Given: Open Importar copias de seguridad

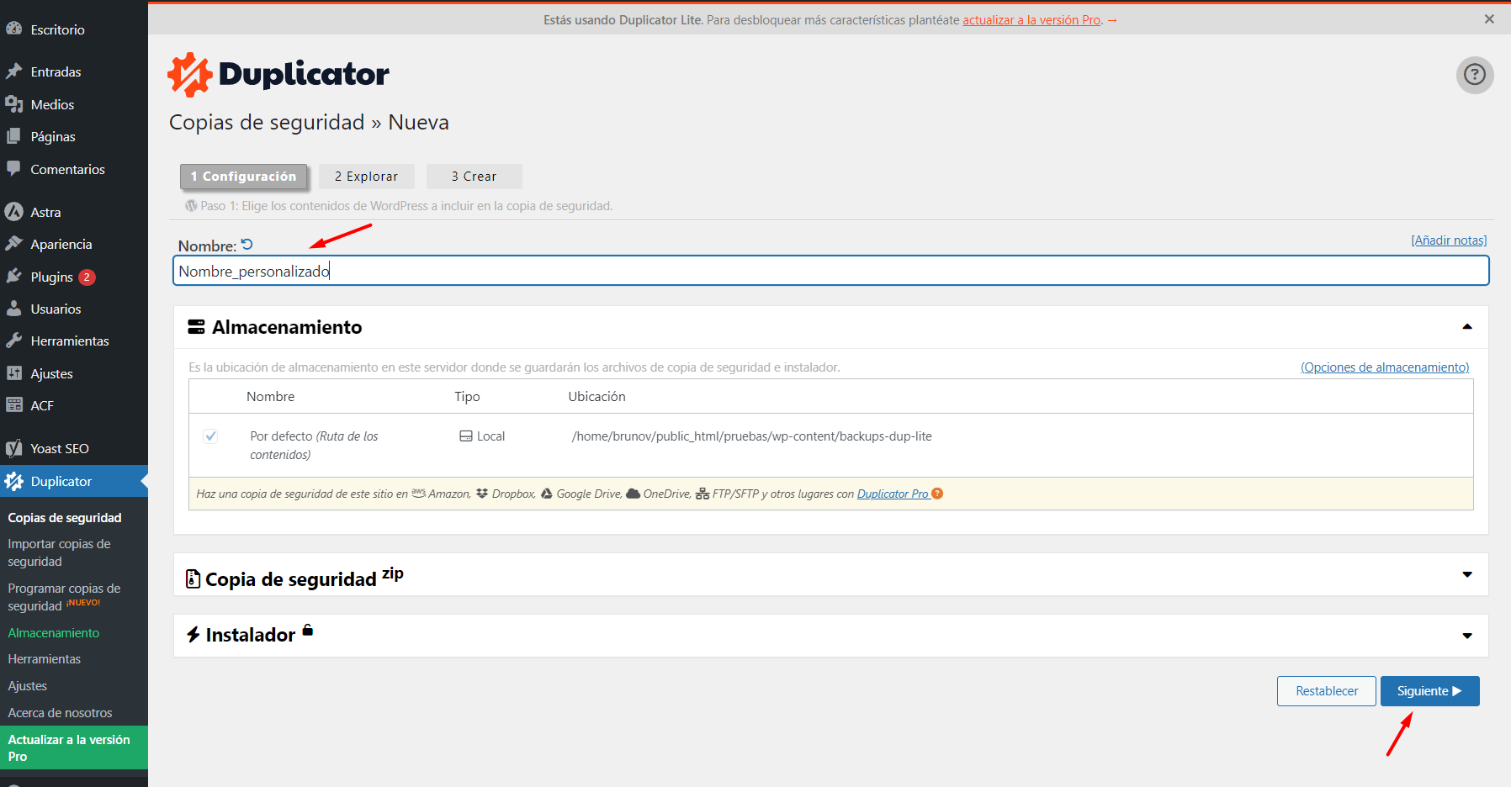Looking at the screenshot, I should pos(59,552).
